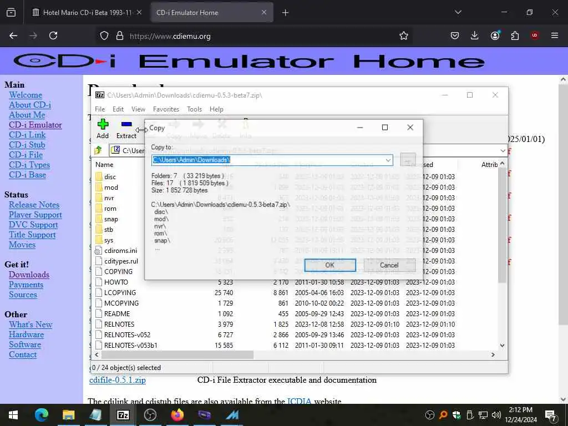Go back in the browser
Viewport: 568px width, 426px height.
(x=13, y=35)
